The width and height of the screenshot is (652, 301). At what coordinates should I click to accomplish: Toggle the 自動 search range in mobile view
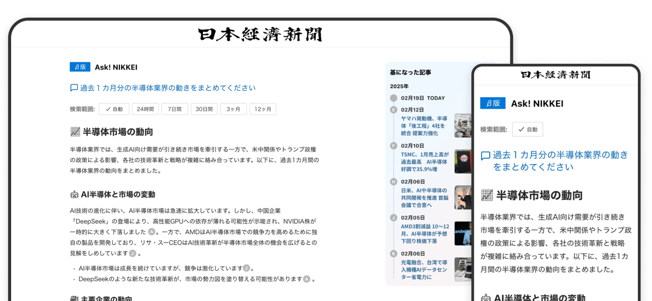pos(528,129)
